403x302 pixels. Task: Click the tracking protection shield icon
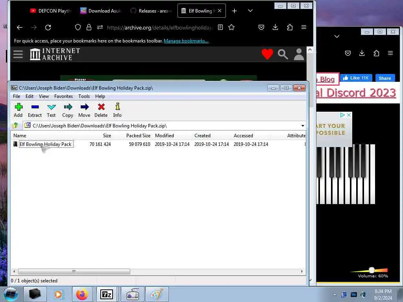point(78,27)
